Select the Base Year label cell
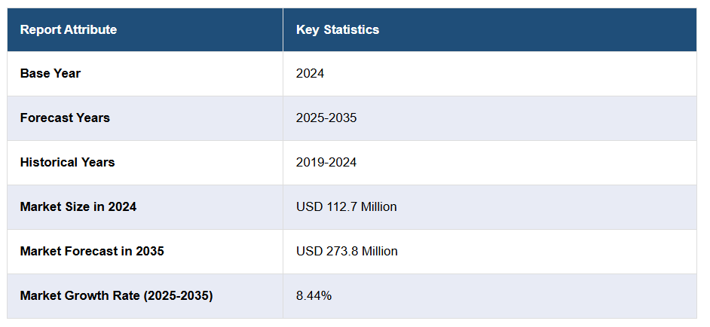The image size is (710, 327). tap(50, 74)
